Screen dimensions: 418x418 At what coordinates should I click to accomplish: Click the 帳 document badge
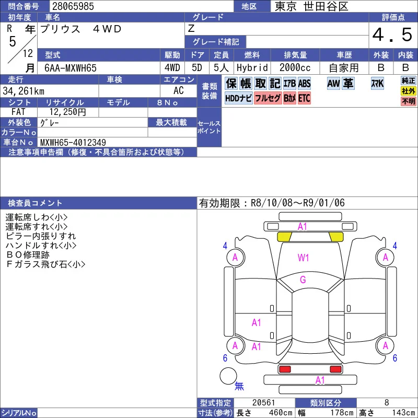[246, 84]
